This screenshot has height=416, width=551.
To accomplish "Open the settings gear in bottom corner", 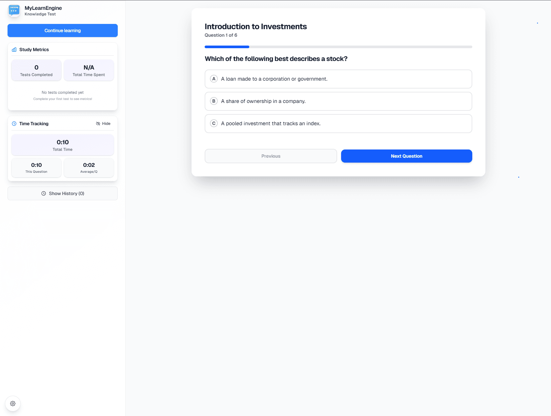I will tap(12, 403).
